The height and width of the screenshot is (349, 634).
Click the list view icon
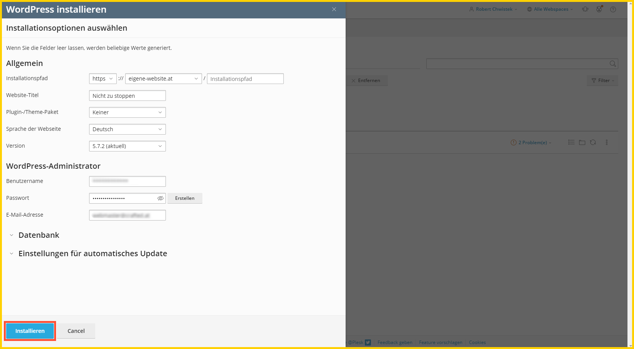571,142
